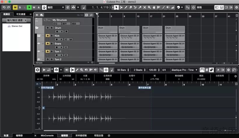The width and height of the screenshot is (239, 138).
Task: Open info line settings gear
Action: 236,76
